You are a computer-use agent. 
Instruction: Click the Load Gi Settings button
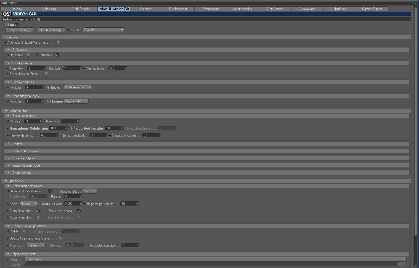tap(52, 30)
